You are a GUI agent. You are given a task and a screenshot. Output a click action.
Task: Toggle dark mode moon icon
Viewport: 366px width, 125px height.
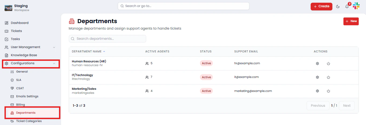[338, 6]
